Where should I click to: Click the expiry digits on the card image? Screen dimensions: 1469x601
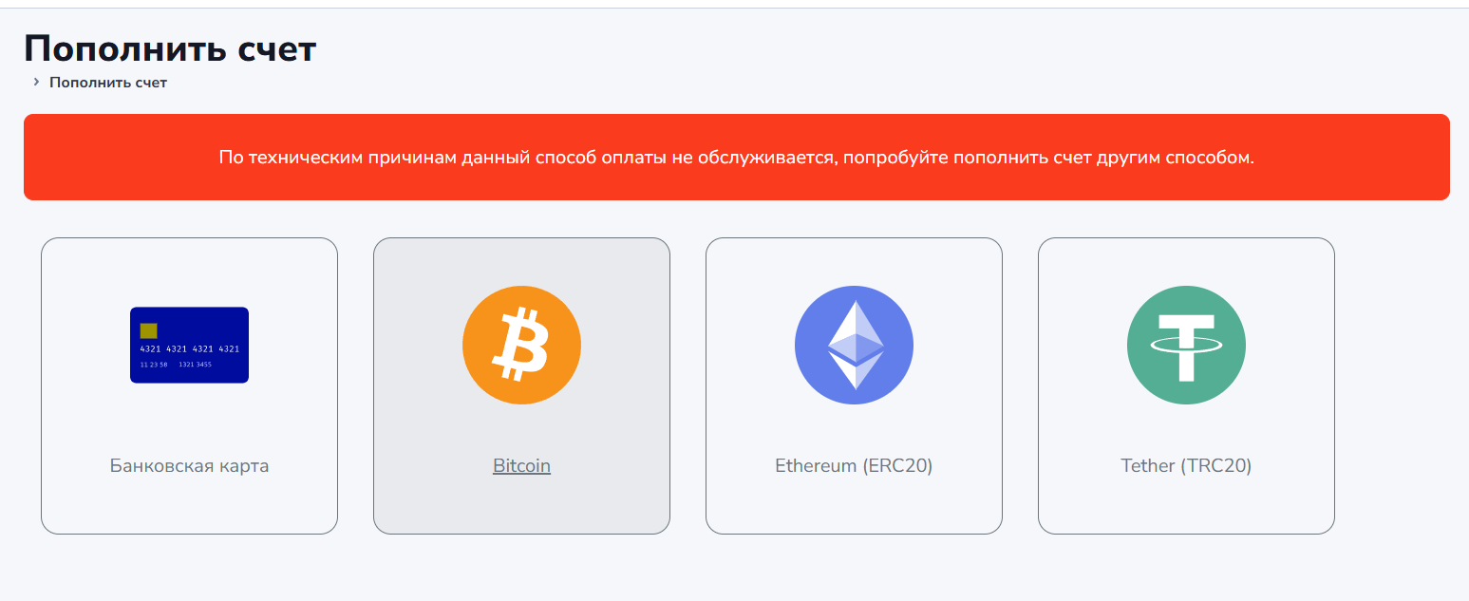click(154, 365)
